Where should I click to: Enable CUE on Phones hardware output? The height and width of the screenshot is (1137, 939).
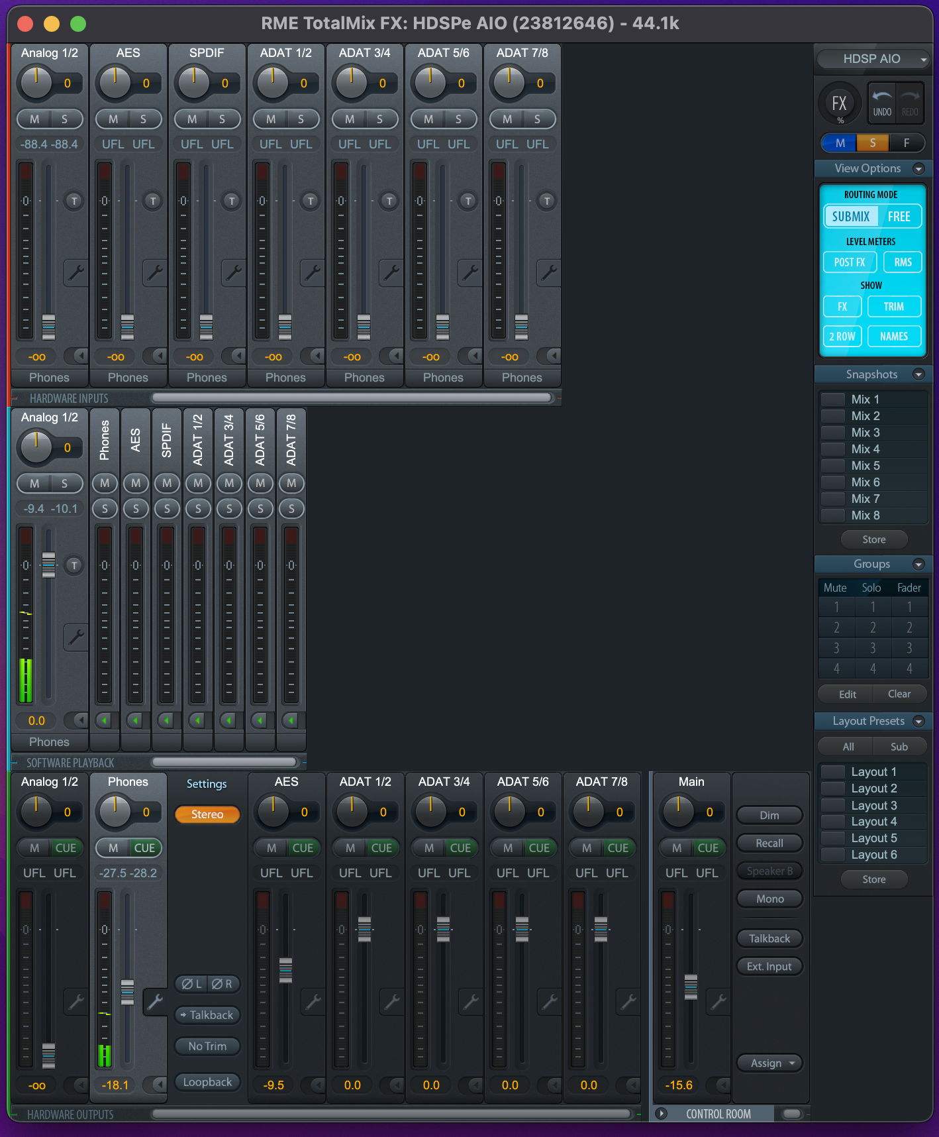click(144, 848)
